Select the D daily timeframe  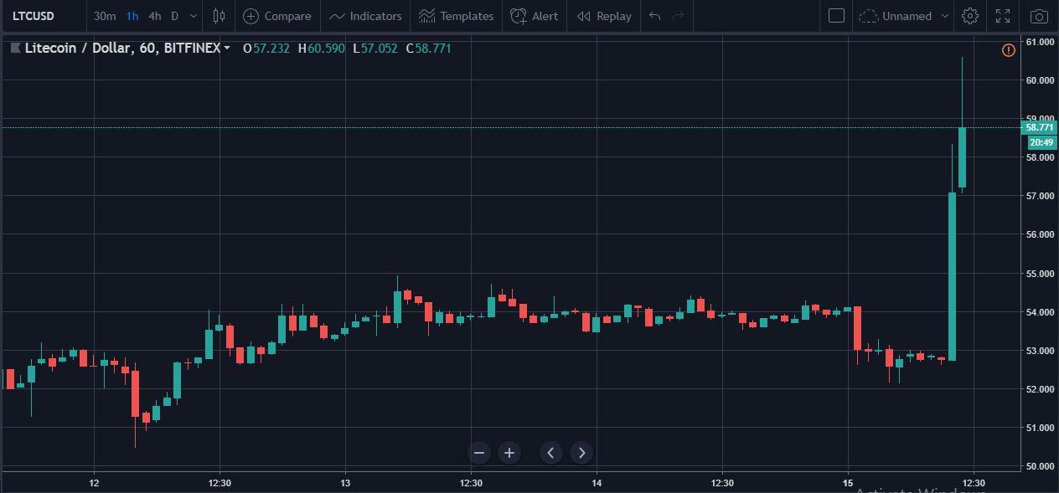point(175,16)
